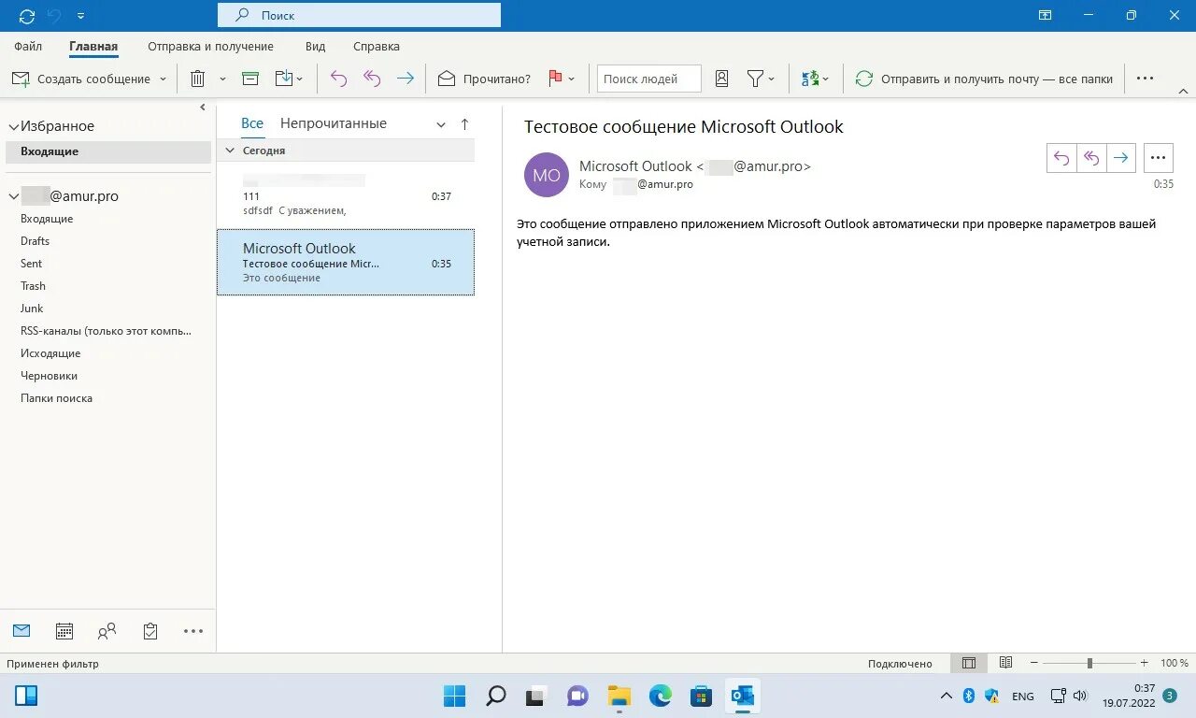Click the Archive icon on the ribbon
This screenshot has height=718, width=1196.
click(250, 79)
